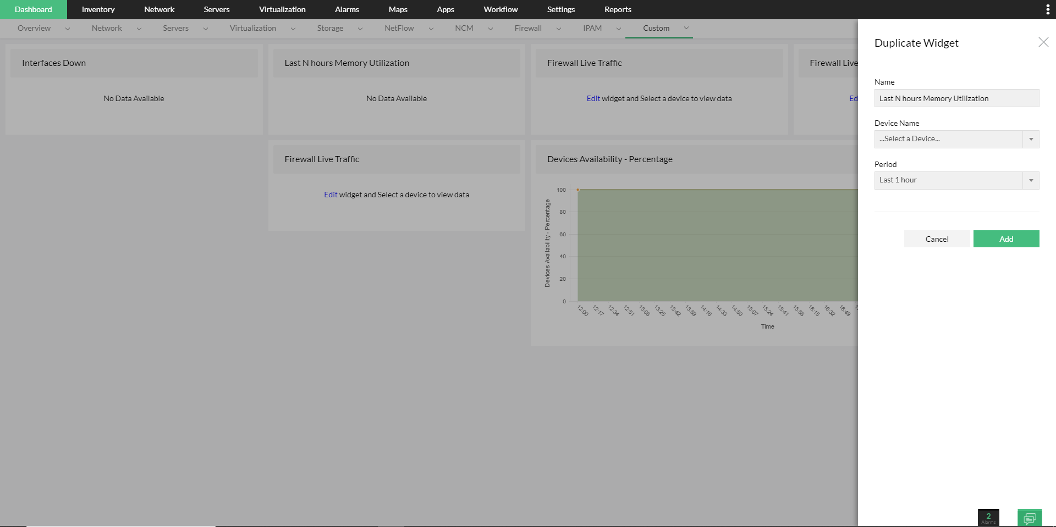Screen dimensions: 1056x527
Task: Expand the Custom dashboard chevron
Action: (686, 28)
